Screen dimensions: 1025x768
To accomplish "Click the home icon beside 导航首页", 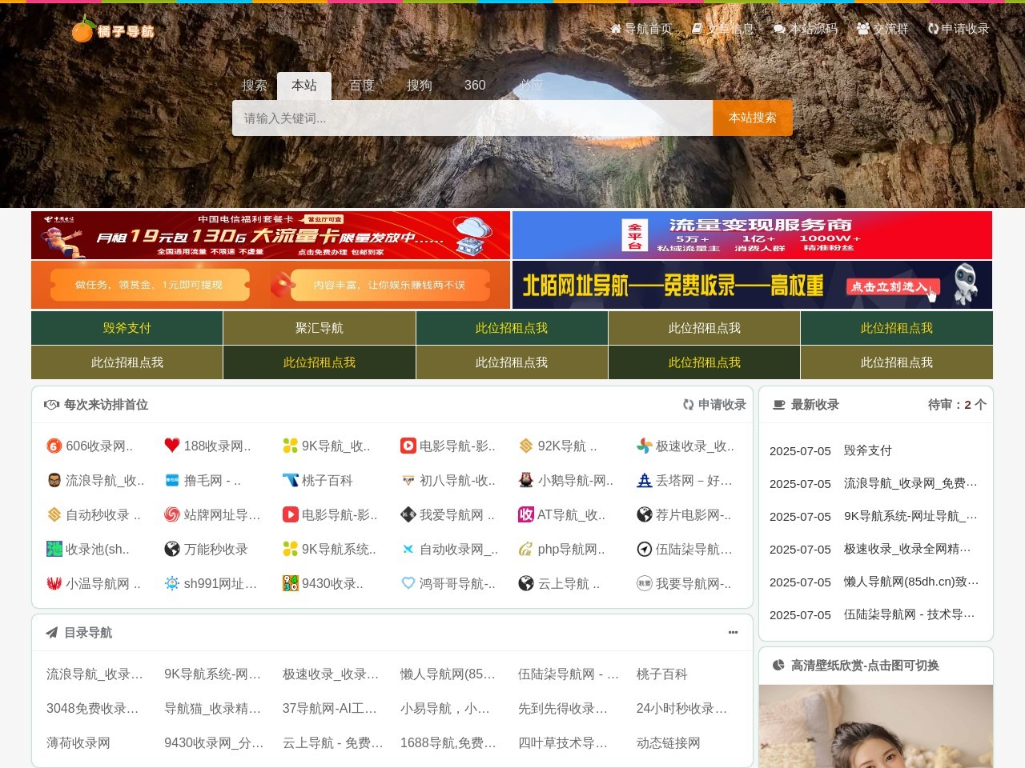I will coord(615,29).
